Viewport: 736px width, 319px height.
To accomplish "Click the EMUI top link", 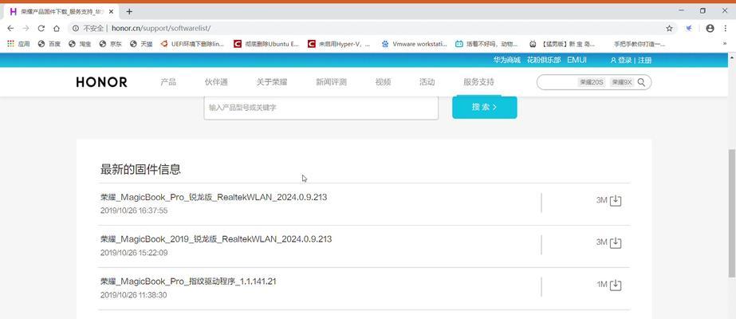I will [577, 60].
